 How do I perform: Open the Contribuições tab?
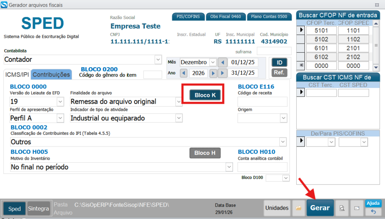tap(51, 75)
